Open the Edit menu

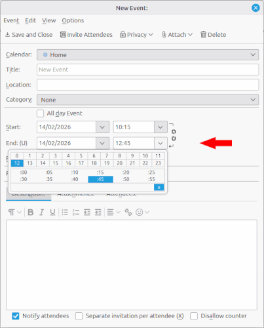click(x=30, y=20)
